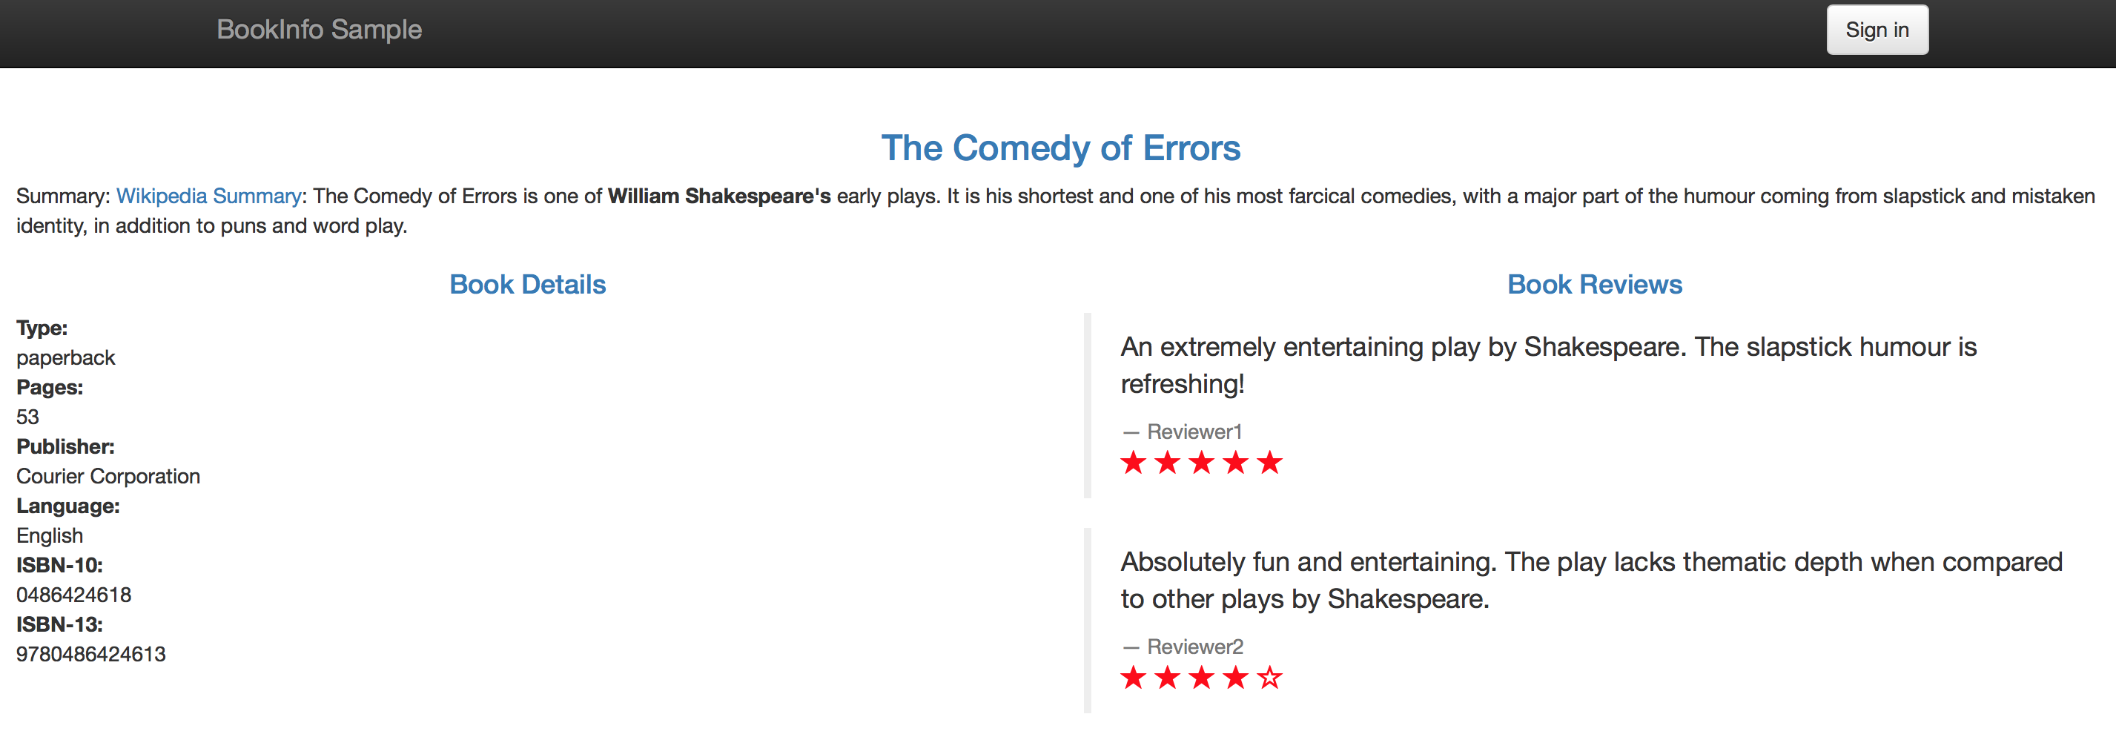Click The Comedy of Errors title
This screenshot has height=737, width=2116.
[x=1059, y=149]
